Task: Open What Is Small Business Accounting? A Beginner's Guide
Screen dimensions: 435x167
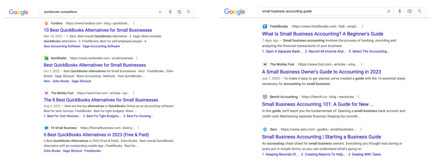Action: pyautogui.click(x=323, y=34)
